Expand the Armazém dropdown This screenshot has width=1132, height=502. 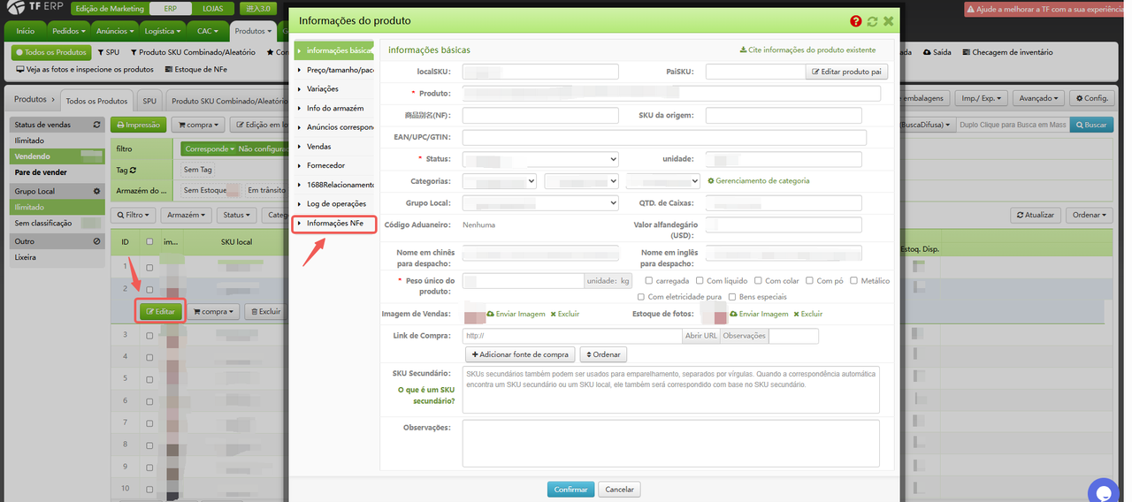tap(187, 215)
